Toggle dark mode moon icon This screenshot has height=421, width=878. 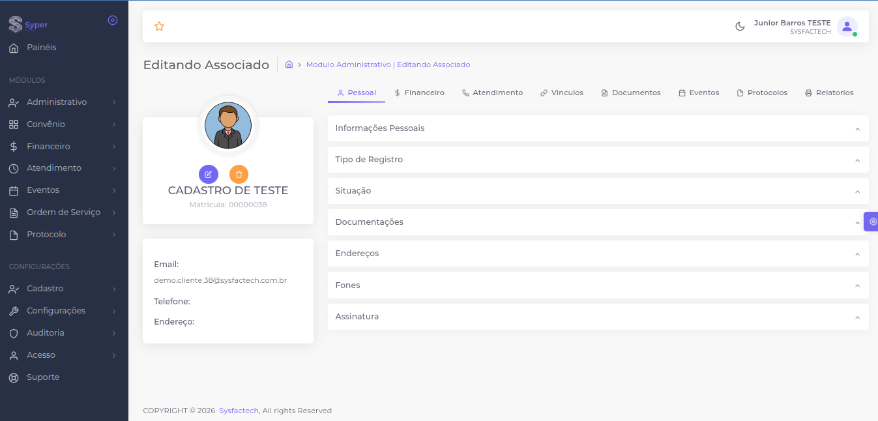click(740, 27)
